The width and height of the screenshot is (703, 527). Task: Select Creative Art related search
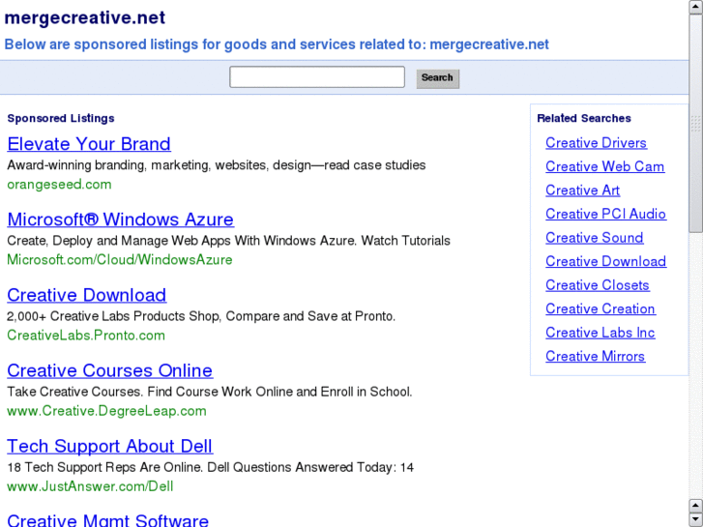point(582,190)
